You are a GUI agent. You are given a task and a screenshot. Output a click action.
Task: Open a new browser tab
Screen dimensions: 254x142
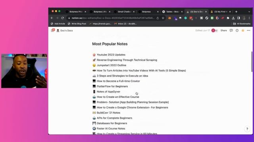point(236,11)
